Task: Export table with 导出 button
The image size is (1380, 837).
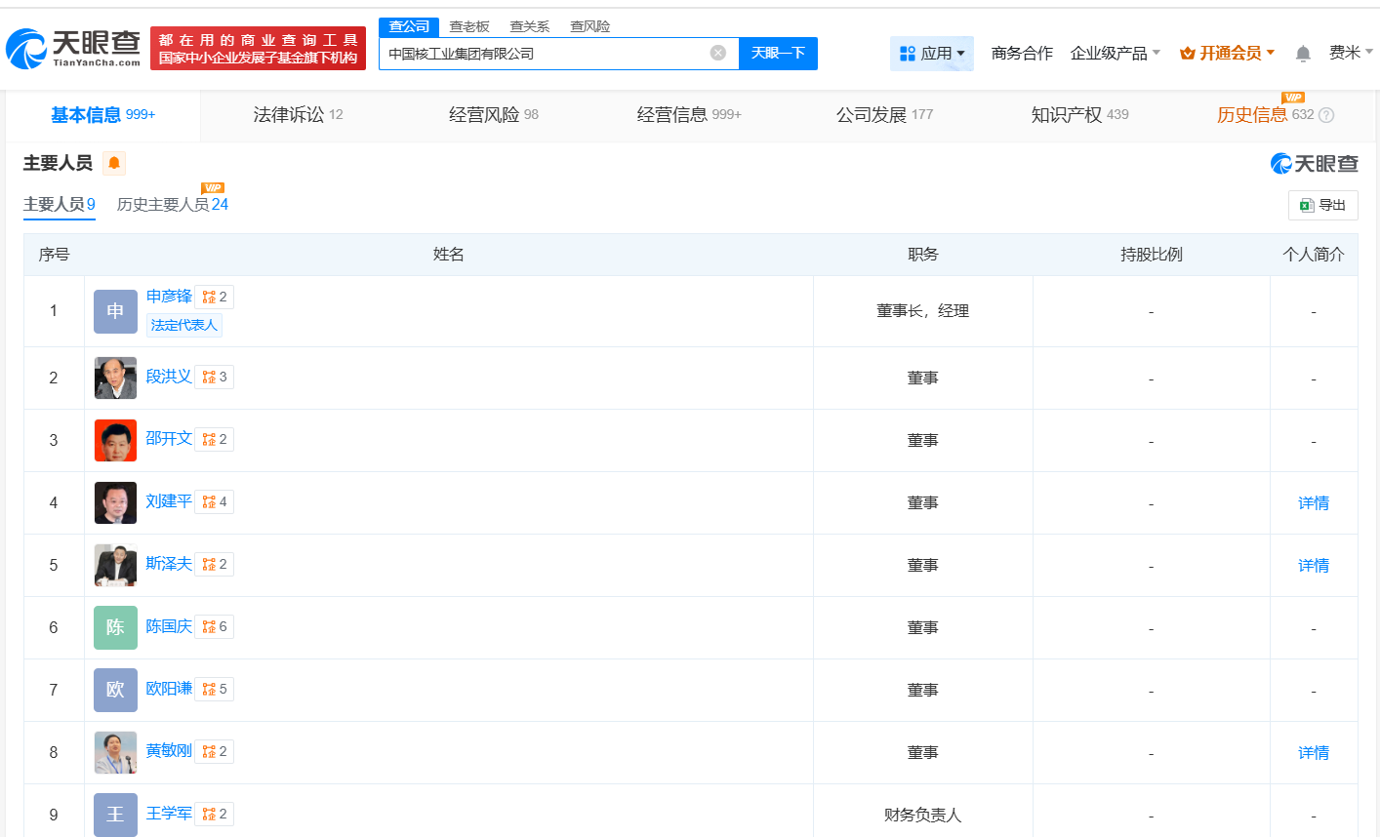Action: pyautogui.click(x=1322, y=205)
